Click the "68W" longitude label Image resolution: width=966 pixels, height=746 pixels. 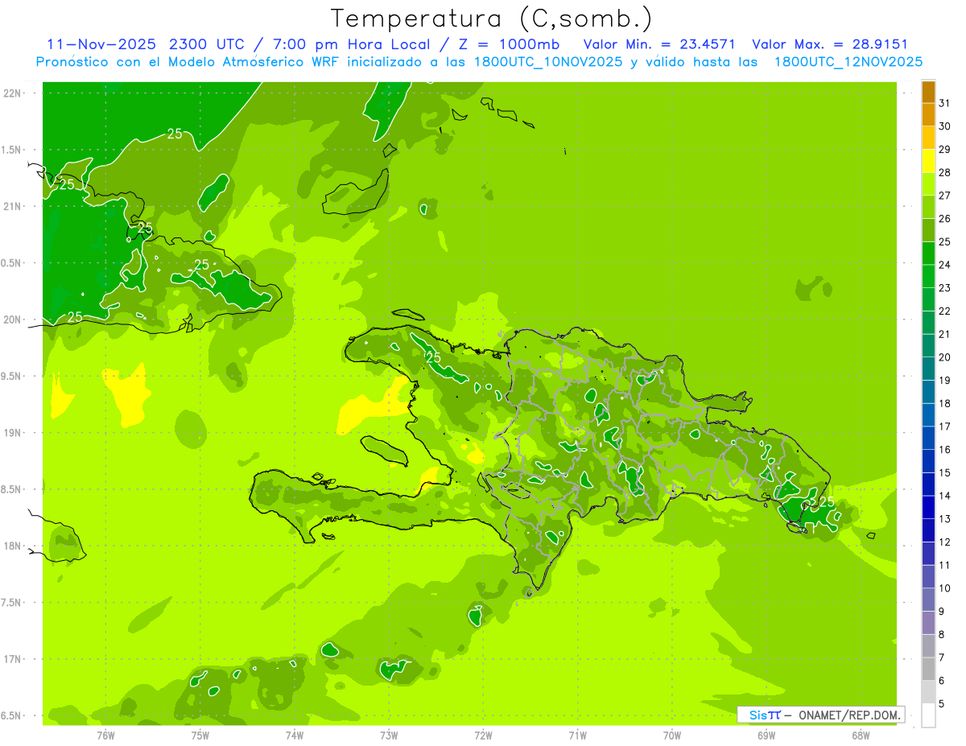[x=861, y=736]
